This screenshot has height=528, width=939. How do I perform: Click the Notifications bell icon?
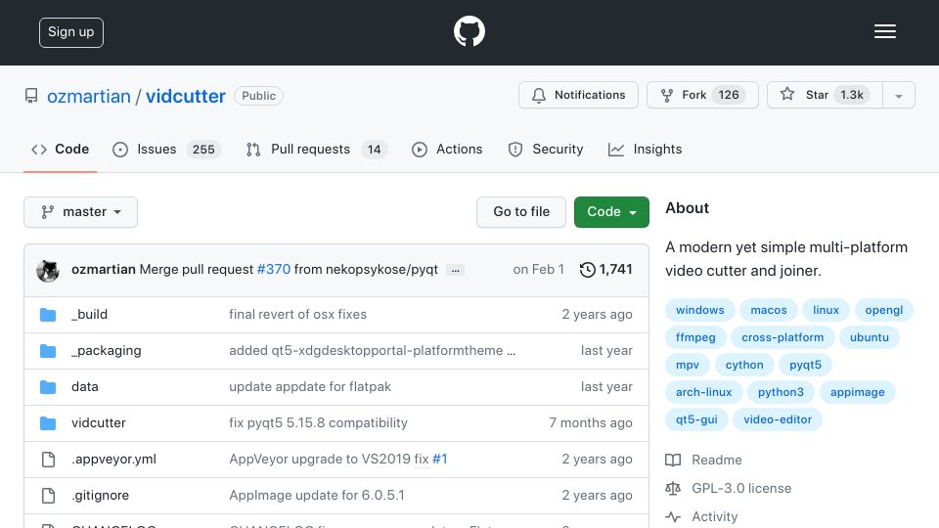point(538,95)
